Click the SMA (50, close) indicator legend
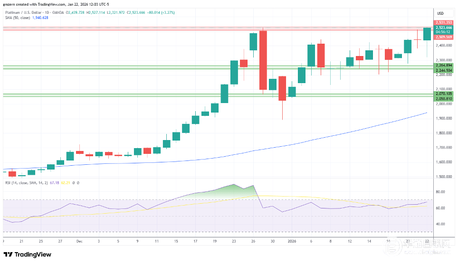The image size is (458, 264). pyautogui.click(x=17, y=18)
